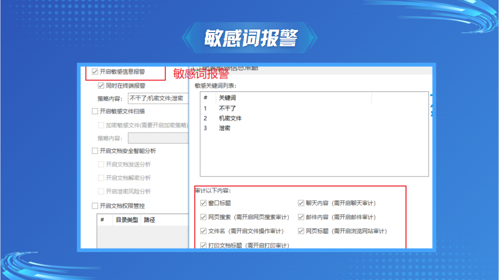Toggle 聊天内容 audit checkbox

point(301,203)
